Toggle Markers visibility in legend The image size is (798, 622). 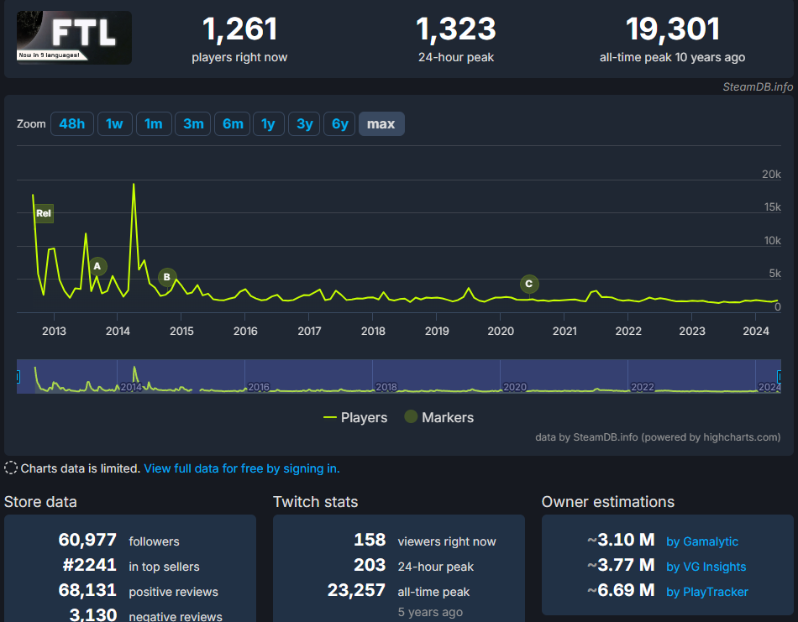tap(438, 417)
